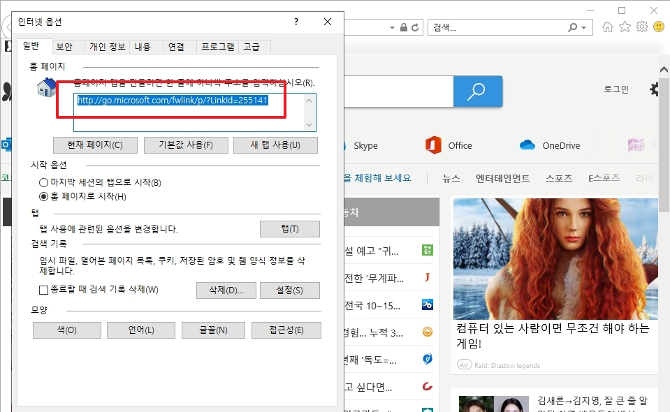670x412 pixels.
Task: Click the refresh icon in address bar
Action: tap(415, 28)
